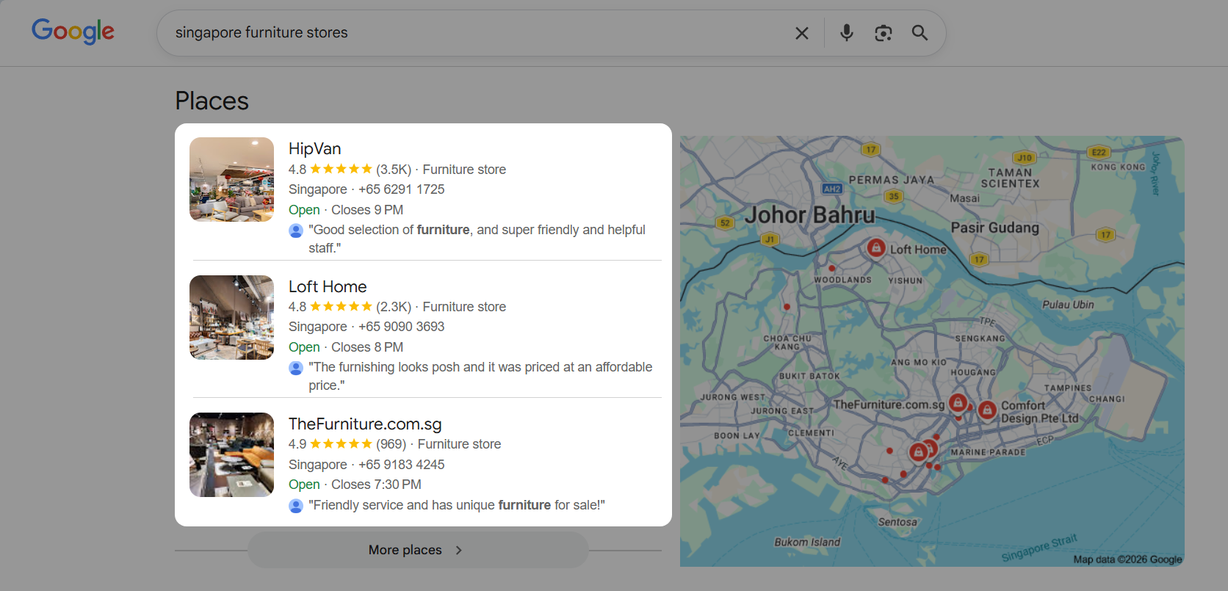Click the magnifying glass search icon
This screenshot has width=1228, height=591.
tap(920, 33)
